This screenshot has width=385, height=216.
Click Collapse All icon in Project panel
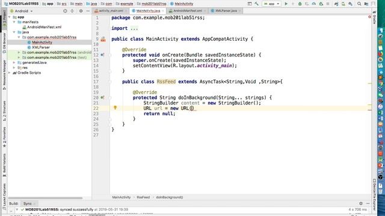(72, 11)
